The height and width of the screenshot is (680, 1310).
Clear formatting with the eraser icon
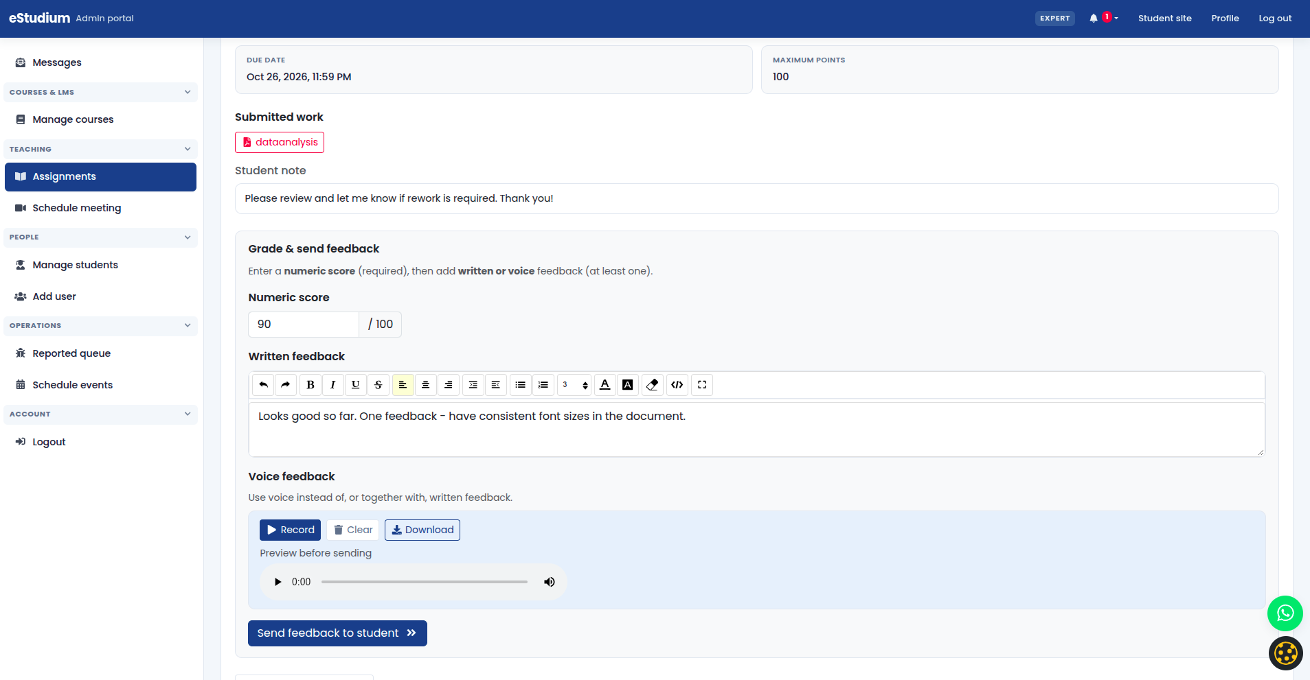click(653, 385)
